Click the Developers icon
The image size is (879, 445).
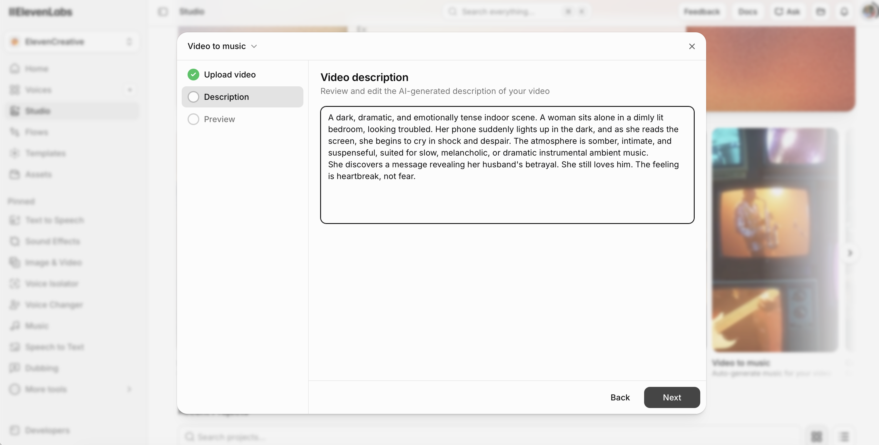[15, 430]
